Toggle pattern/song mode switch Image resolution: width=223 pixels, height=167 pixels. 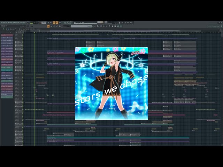pyautogui.click(x=31, y=23)
